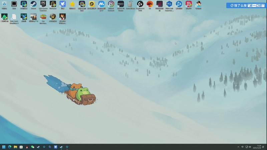The width and height of the screenshot is (267, 150).
Task: Open the soldiers artwork game shortcut
Action: tap(33, 18)
